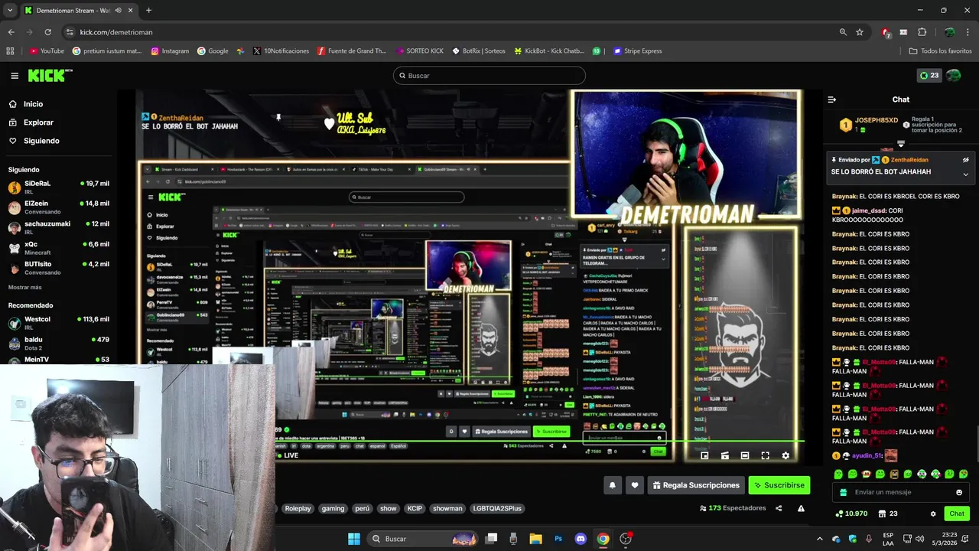Click gift icon in chat input box
The image size is (979, 551).
[844, 492]
